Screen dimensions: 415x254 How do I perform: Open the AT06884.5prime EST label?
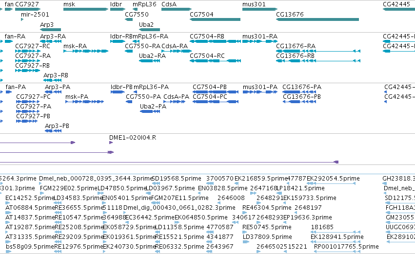[30, 208]
